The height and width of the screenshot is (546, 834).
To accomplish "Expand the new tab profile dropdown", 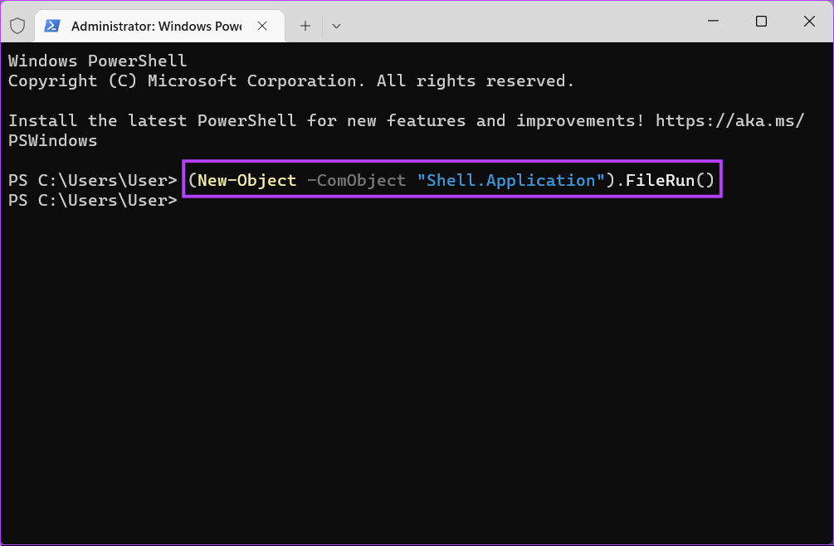I will click(x=336, y=26).
